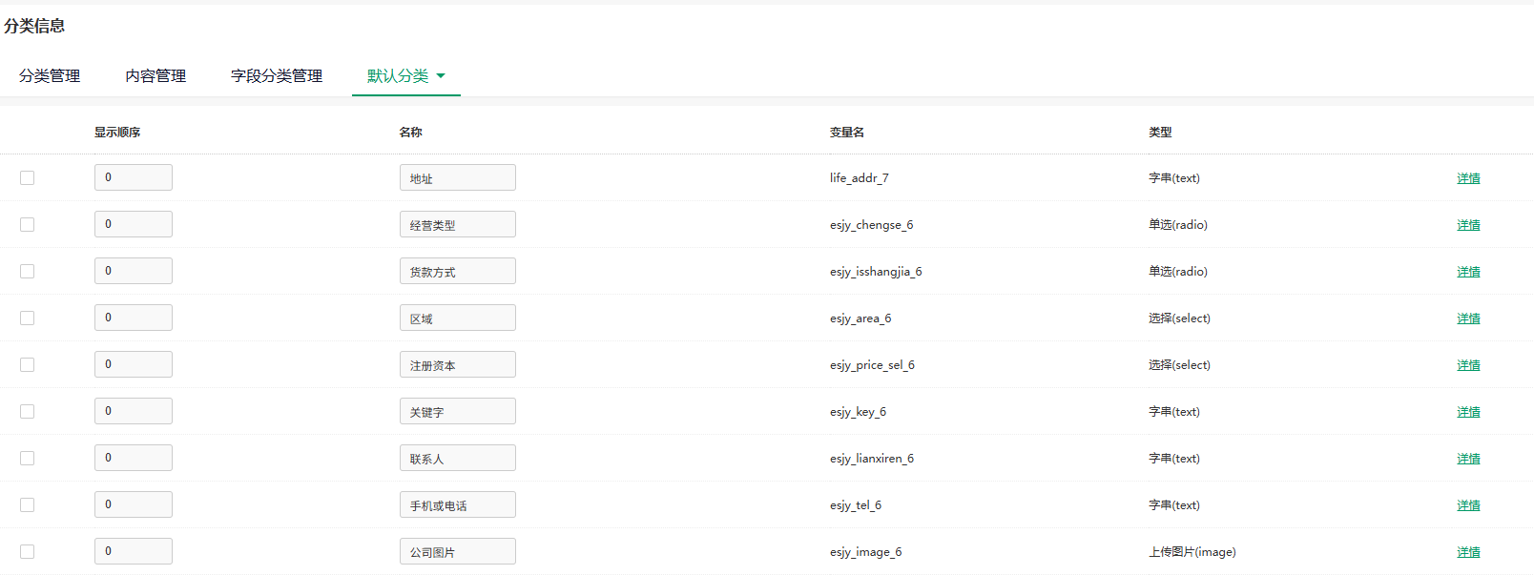This screenshot has height=575, width=1534.
Task: Focus the 关键字 name input
Action: (x=457, y=412)
